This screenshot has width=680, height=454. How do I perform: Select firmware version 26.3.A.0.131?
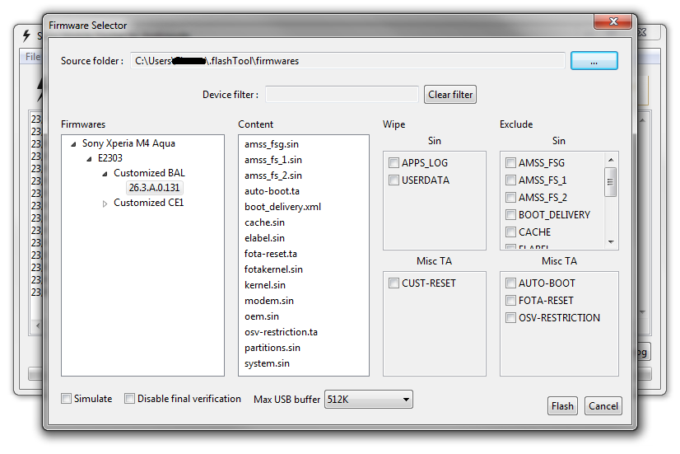point(154,188)
